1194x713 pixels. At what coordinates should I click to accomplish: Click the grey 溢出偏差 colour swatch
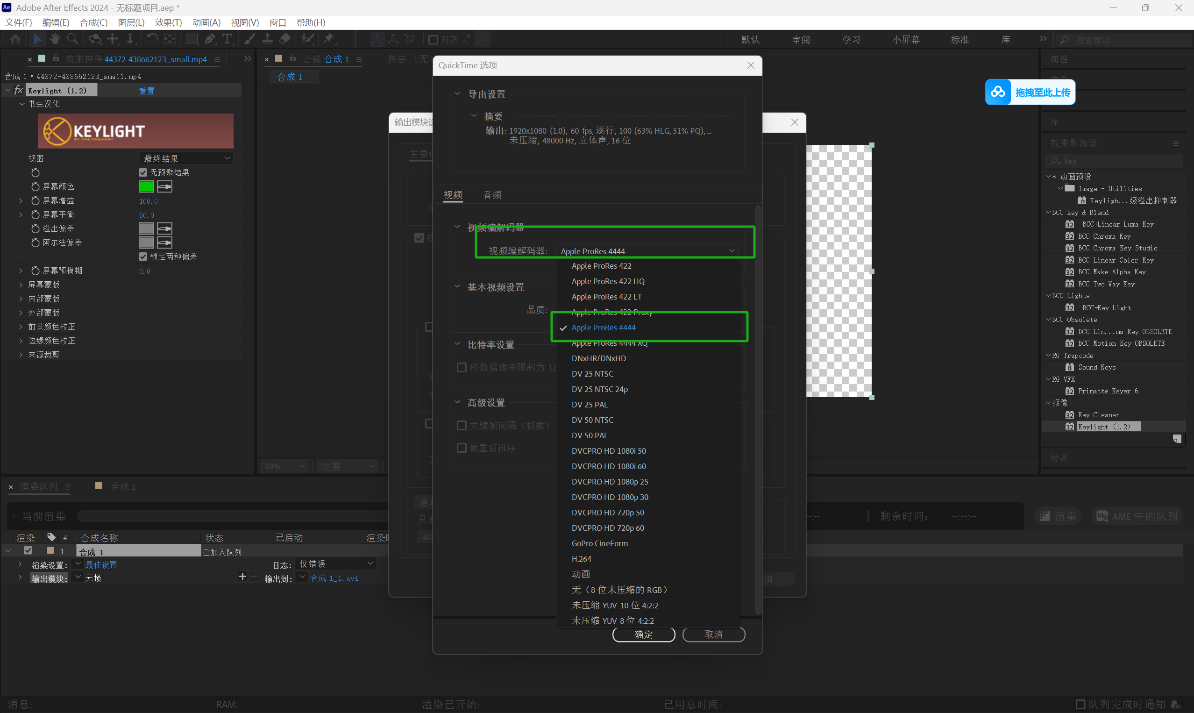point(146,228)
